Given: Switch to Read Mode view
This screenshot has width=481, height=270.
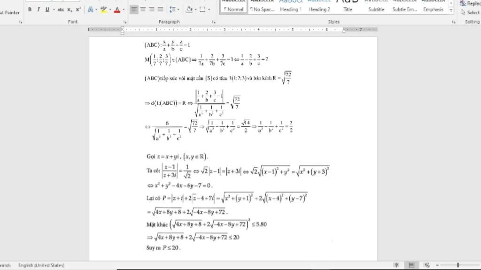Looking at the screenshot, I should (x=396, y=265).
